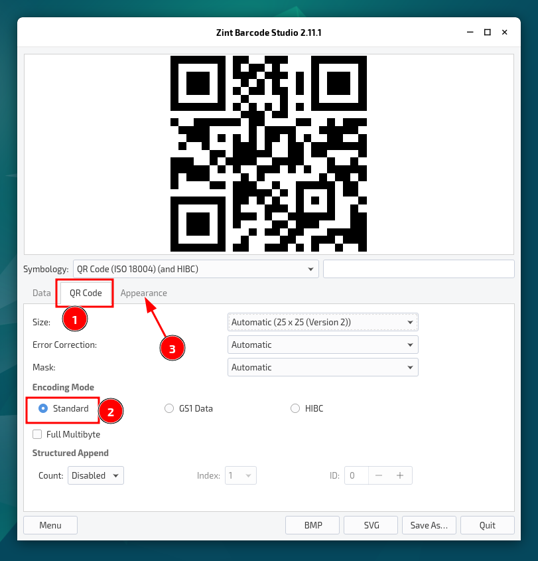Click the Structured Append heading text
Viewport: 538px width, 561px height.
point(70,453)
